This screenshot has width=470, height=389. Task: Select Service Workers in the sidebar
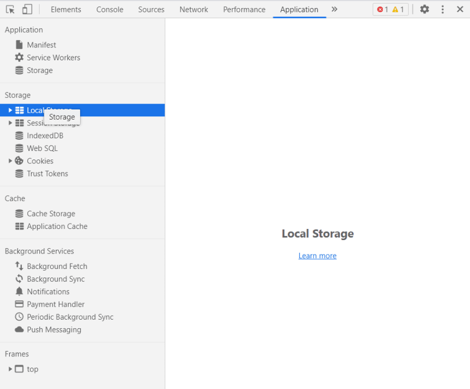point(53,57)
